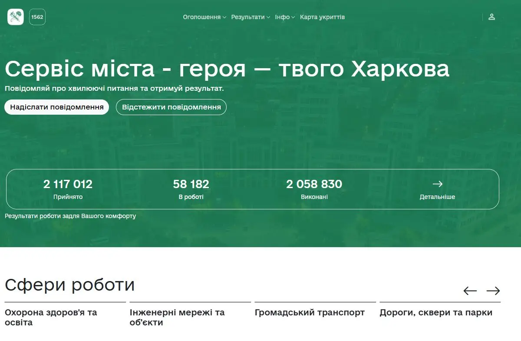521x341 pixels.
Task: Select the Громадський транспорт category tab
Action: tap(310, 312)
